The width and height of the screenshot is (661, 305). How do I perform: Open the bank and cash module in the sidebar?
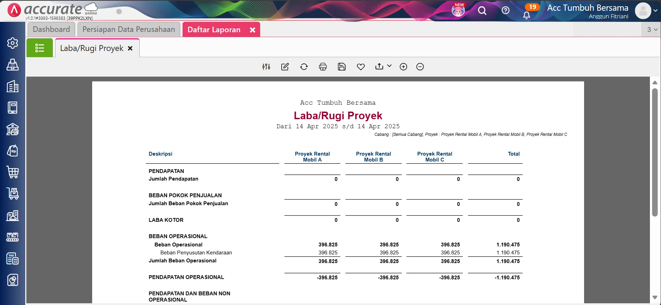12,129
